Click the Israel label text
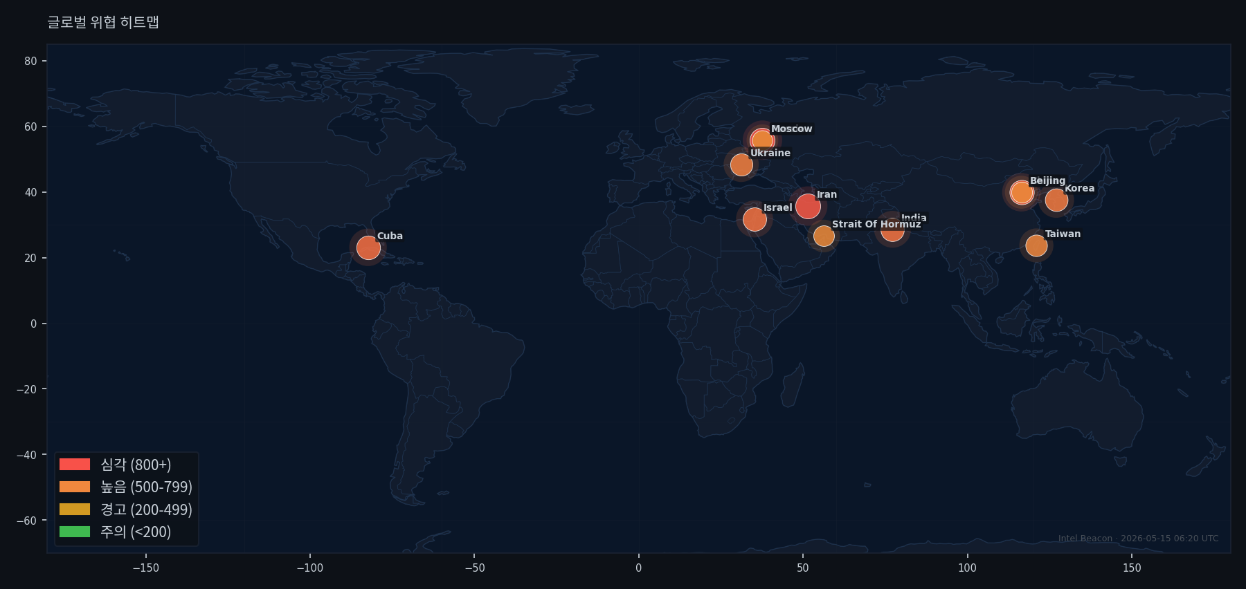1246x589 pixels. [778, 207]
